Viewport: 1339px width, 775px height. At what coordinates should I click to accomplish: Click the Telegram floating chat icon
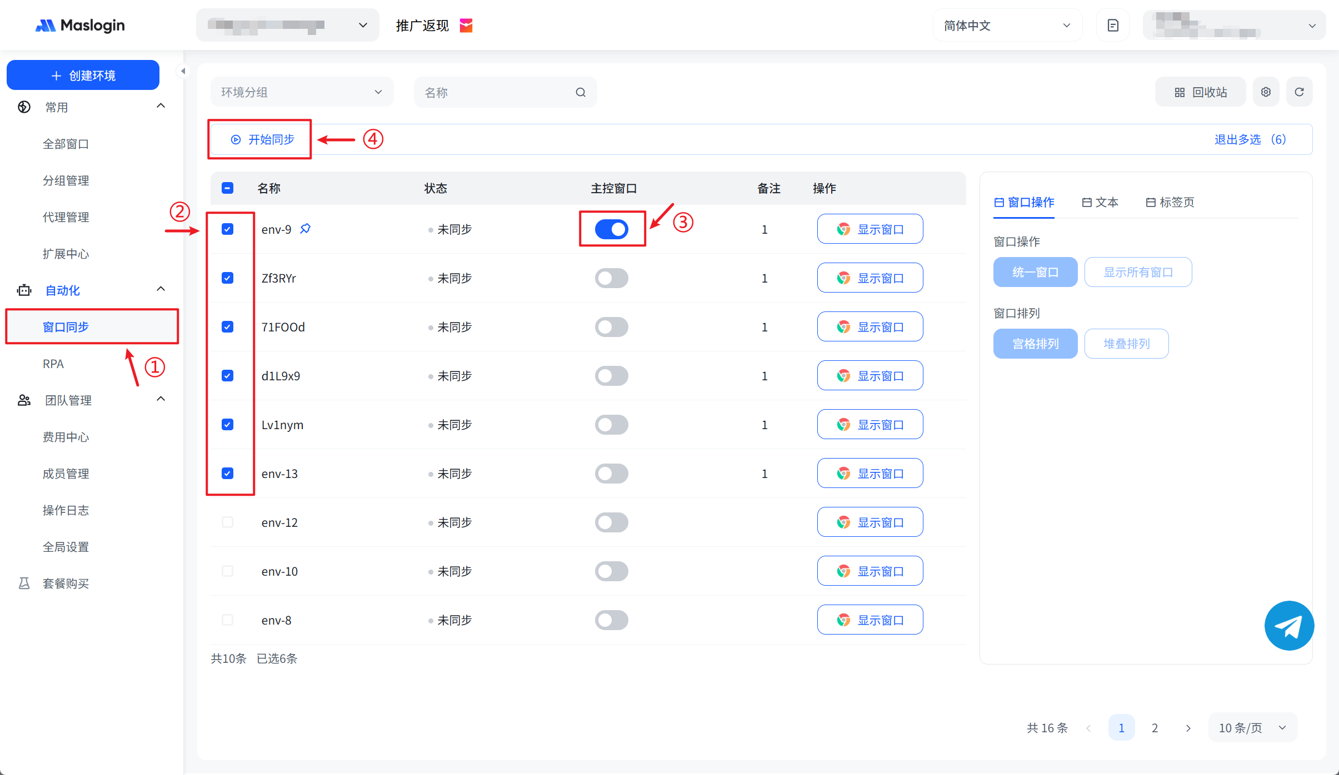[1288, 626]
